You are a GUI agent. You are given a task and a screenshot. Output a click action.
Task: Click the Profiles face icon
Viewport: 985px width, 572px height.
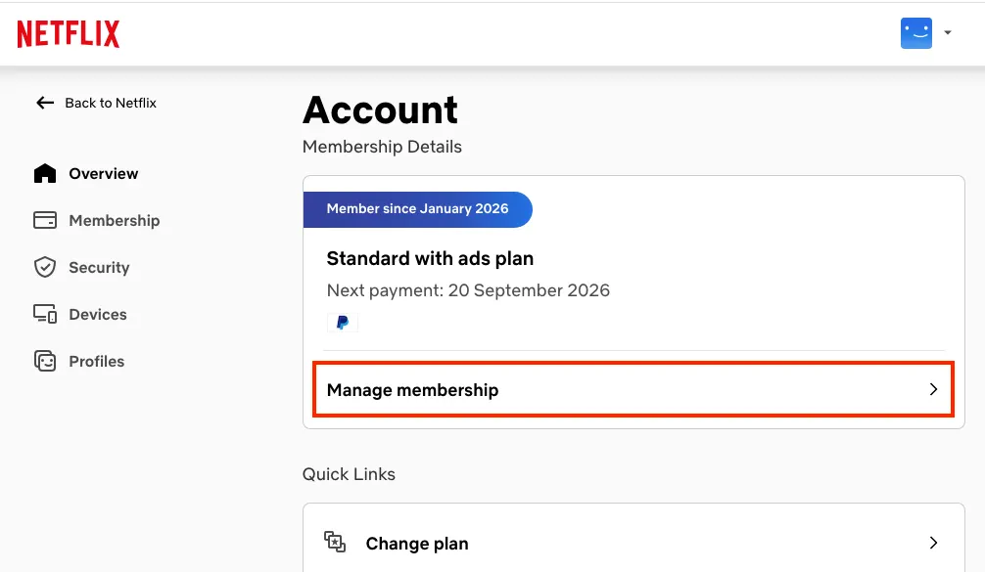tap(45, 361)
